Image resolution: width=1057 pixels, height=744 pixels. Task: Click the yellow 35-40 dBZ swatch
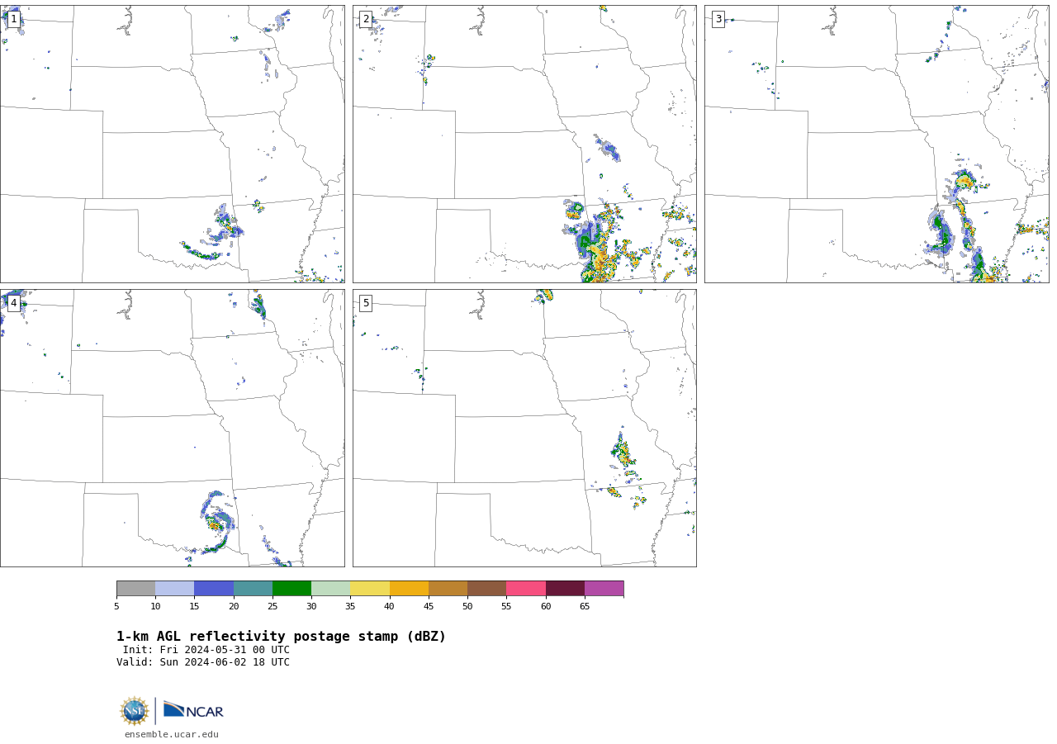pyautogui.click(x=370, y=588)
